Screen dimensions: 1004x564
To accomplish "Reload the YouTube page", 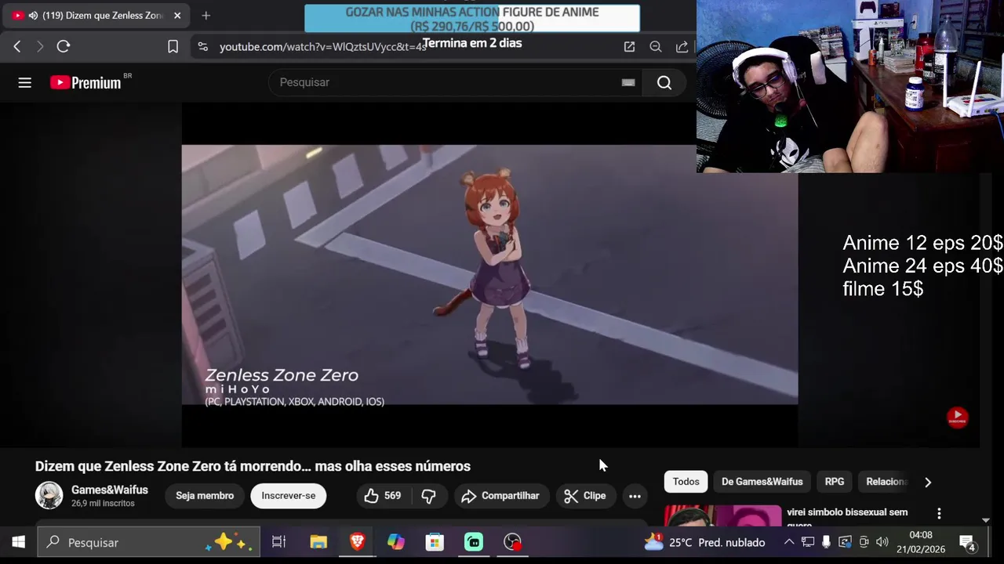I will (x=64, y=47).
